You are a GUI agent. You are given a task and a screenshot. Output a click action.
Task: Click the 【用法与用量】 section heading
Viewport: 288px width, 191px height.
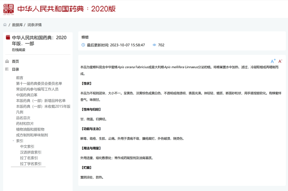tap(91, 148)
